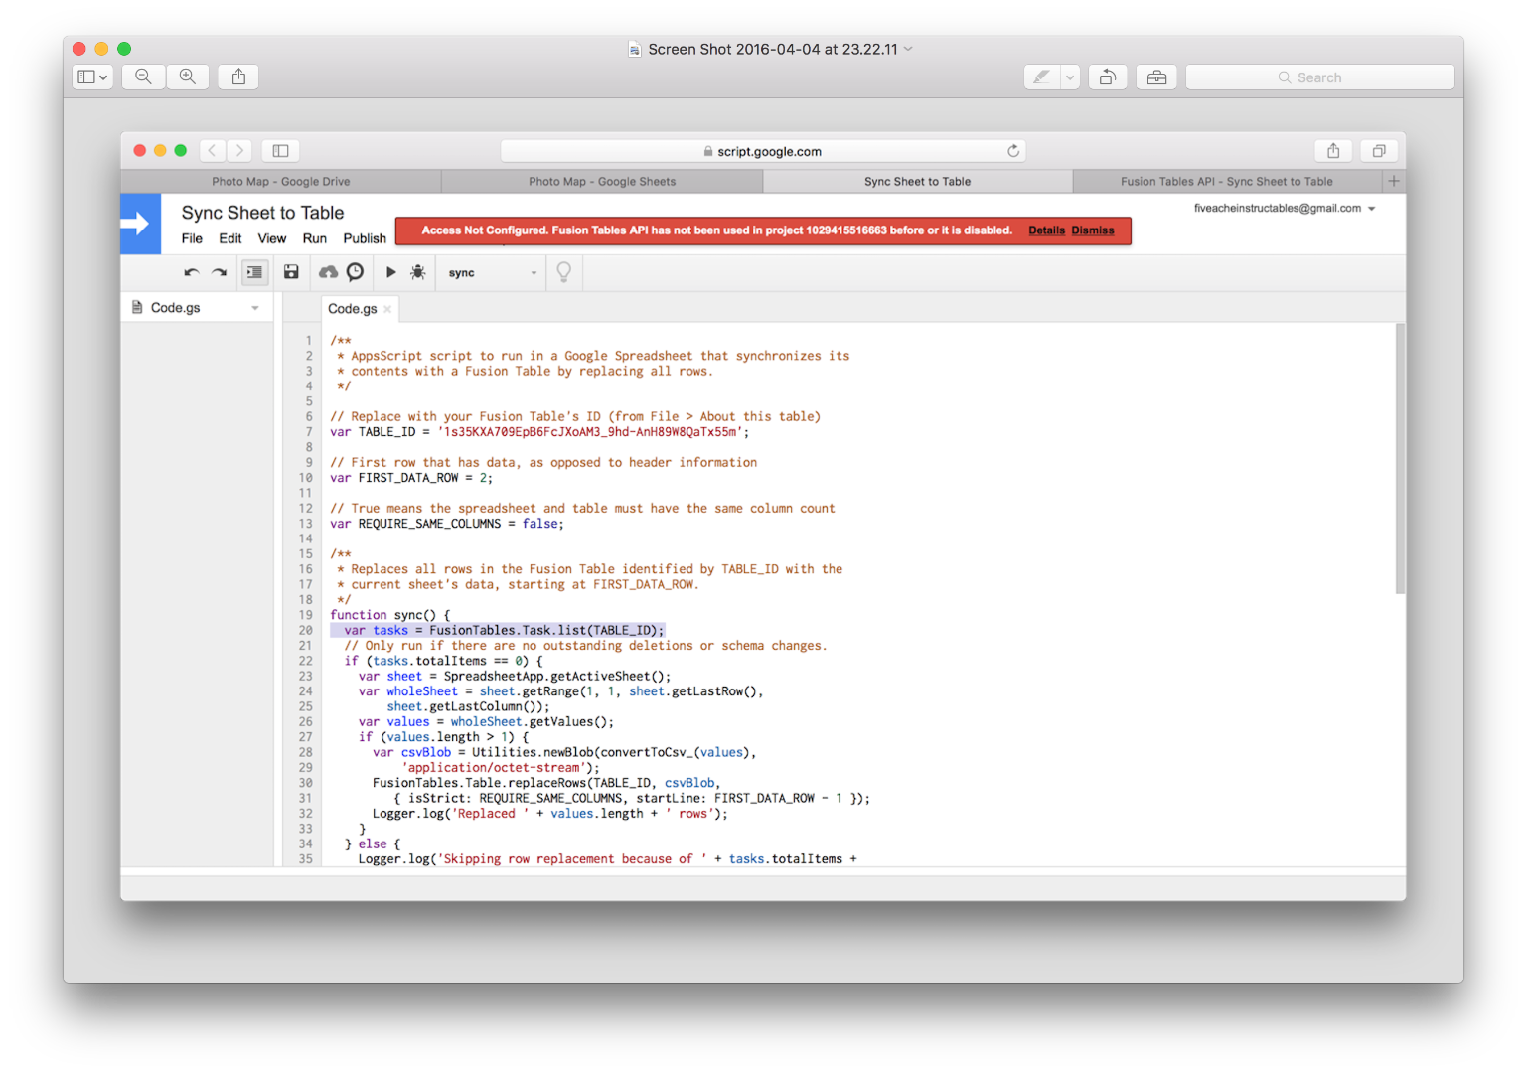The image size is (1527, 1073).
Task: Click inside the Preview Search field
Action: coord(1319,77)
